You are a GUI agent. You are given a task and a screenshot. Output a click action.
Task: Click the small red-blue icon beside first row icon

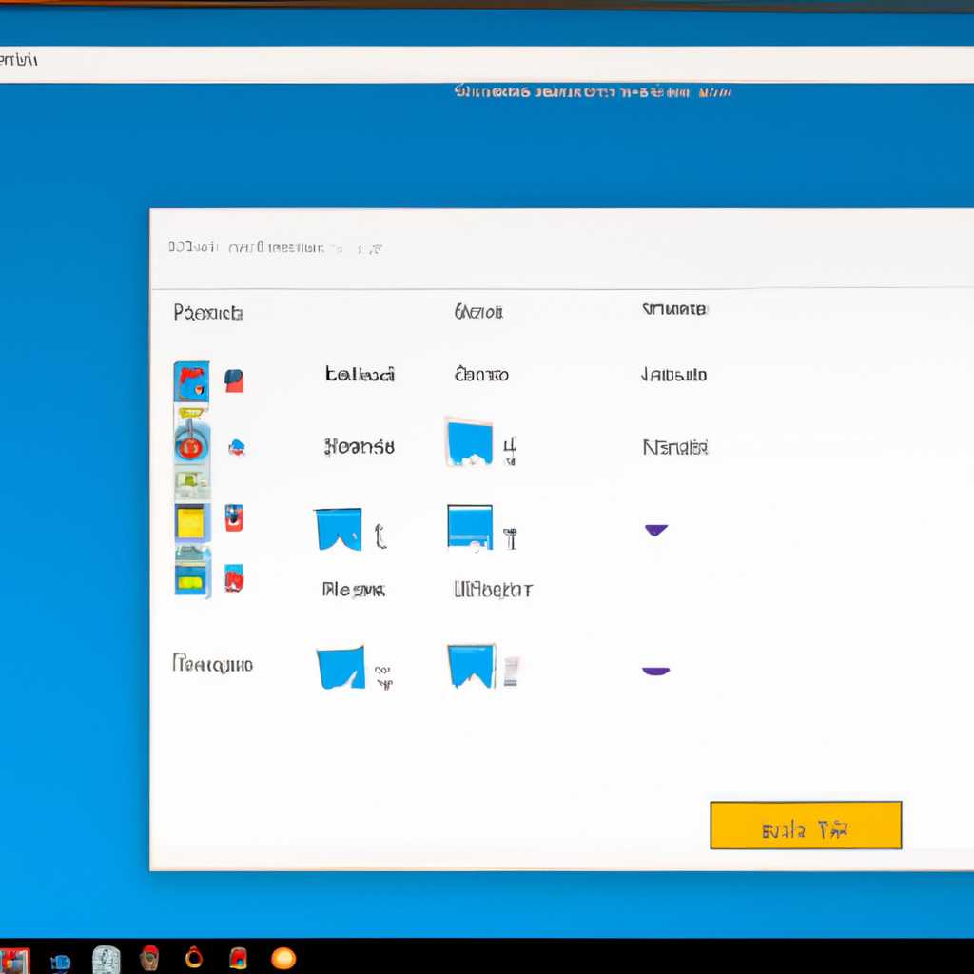pos(234,380)
